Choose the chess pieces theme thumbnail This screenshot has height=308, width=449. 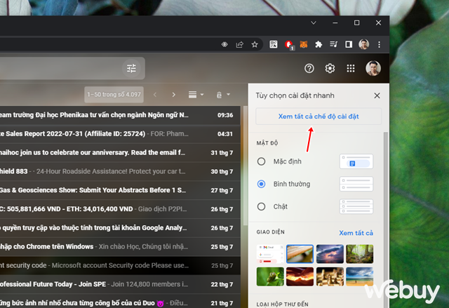pos(330,277)
